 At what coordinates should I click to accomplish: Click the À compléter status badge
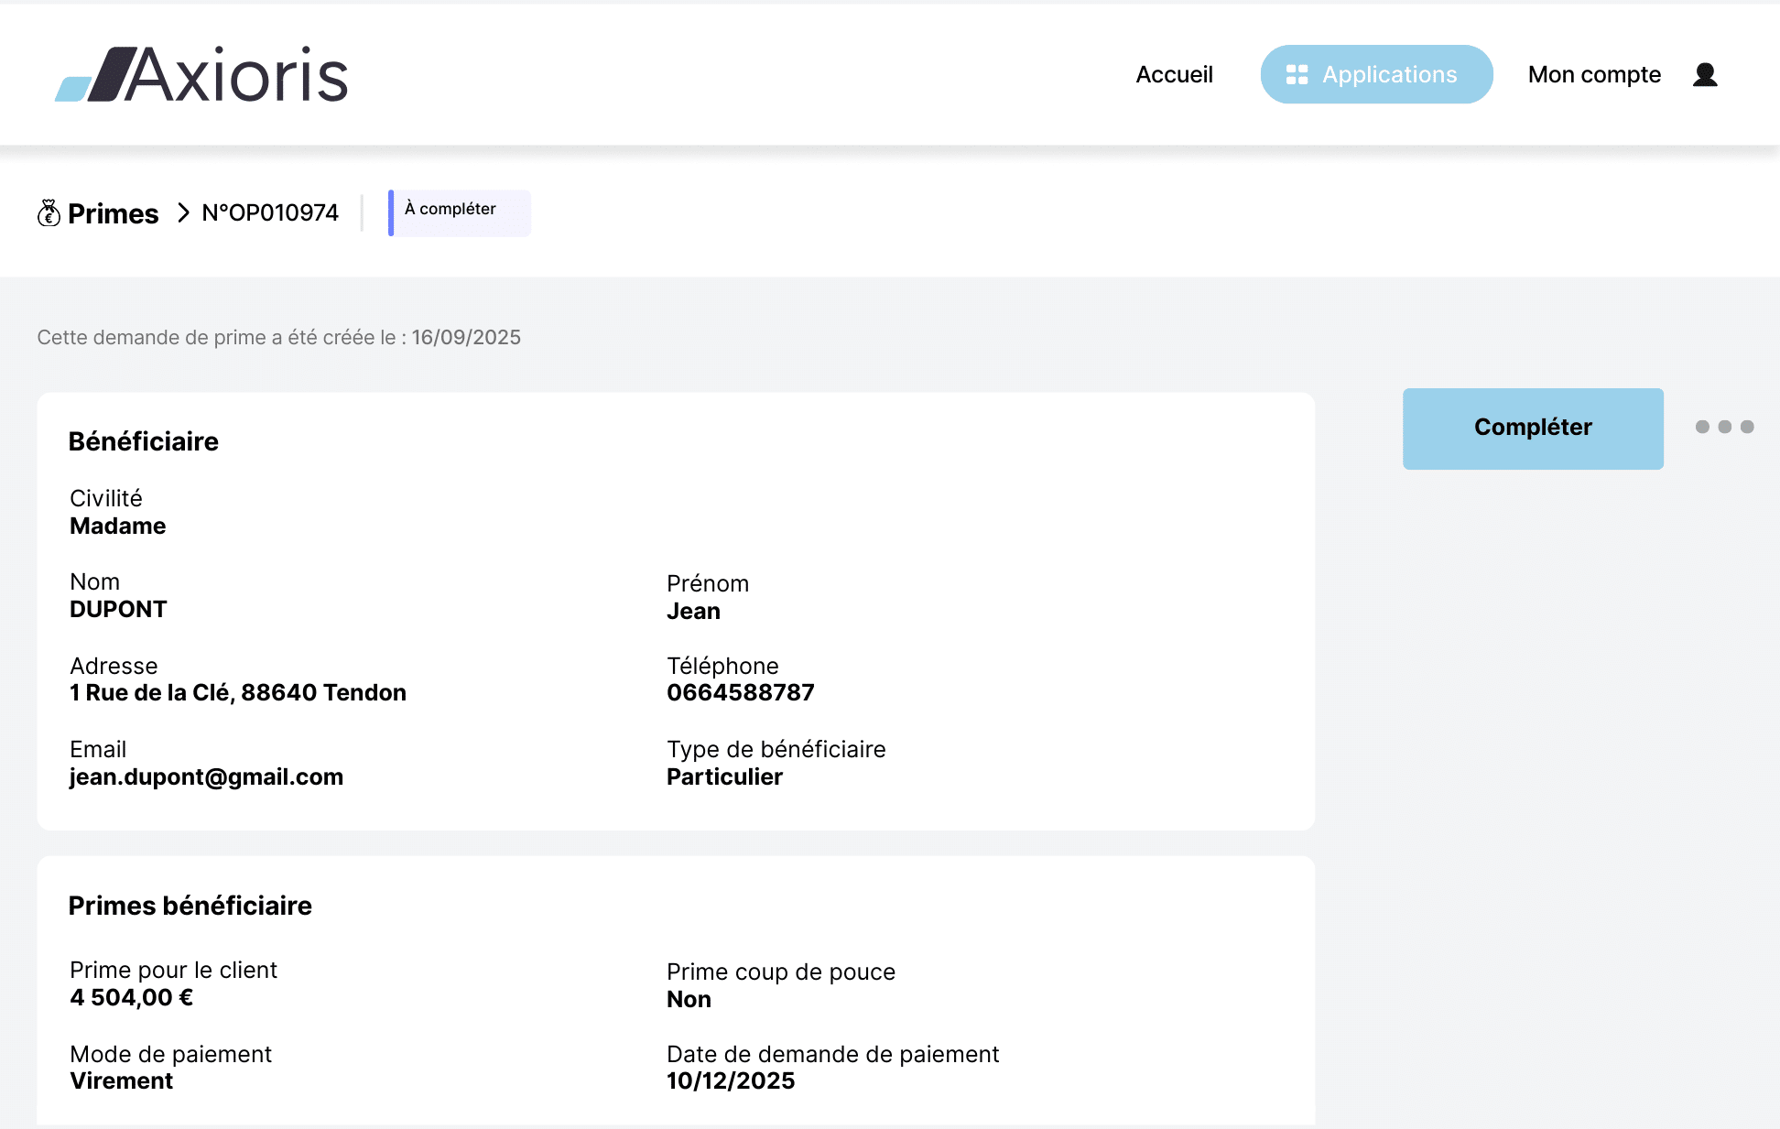pyautogui.click(x=459, y=212)
